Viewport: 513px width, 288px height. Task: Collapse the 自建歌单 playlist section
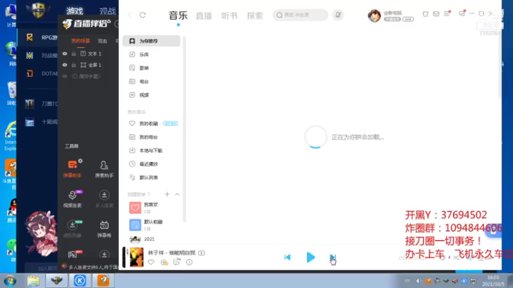[178, 195]
